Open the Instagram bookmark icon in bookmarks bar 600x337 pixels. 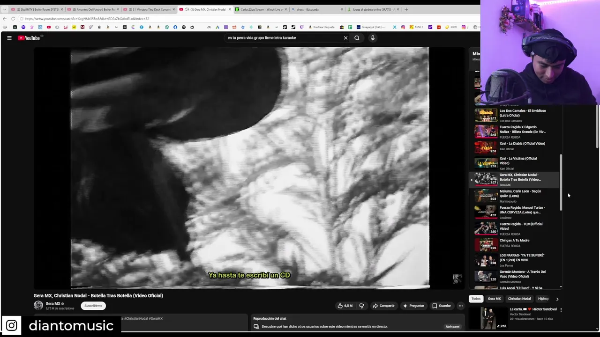click(403, 27)
